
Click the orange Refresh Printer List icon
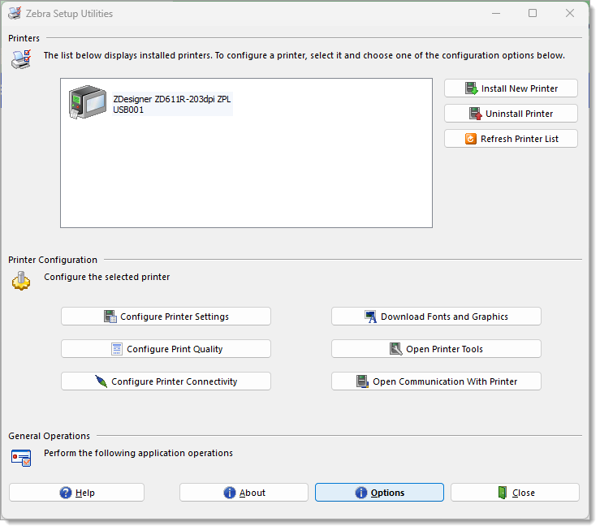pyautogui.click(x=471, y=139)
